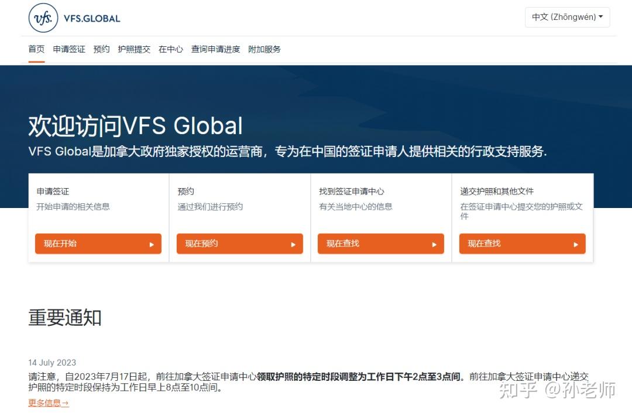Click the arrow icon on 现在预约 button

294,244
